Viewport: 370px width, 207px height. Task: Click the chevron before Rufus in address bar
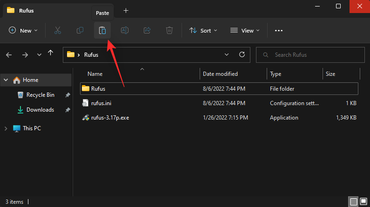[79, 55]
